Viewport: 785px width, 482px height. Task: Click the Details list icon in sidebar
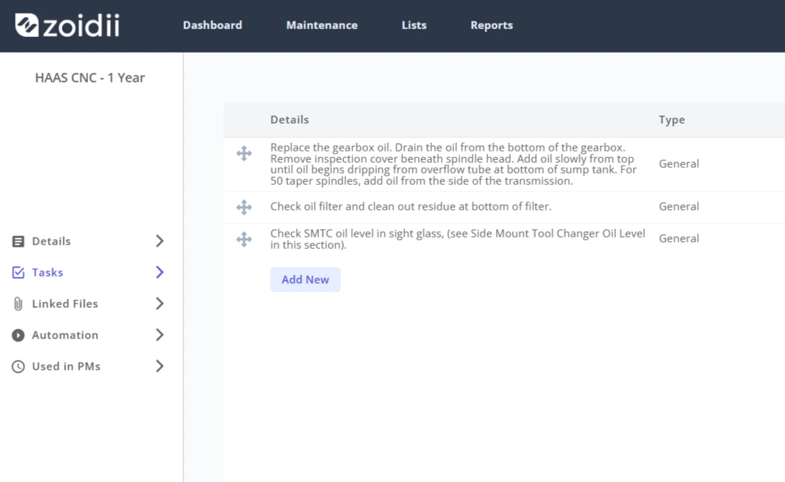[18, 242]
